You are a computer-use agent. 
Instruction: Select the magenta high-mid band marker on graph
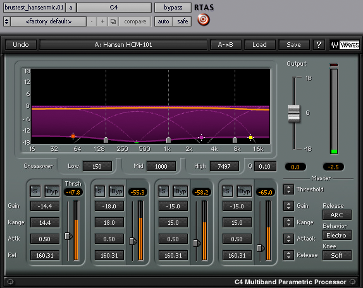(x=201, y=137)
